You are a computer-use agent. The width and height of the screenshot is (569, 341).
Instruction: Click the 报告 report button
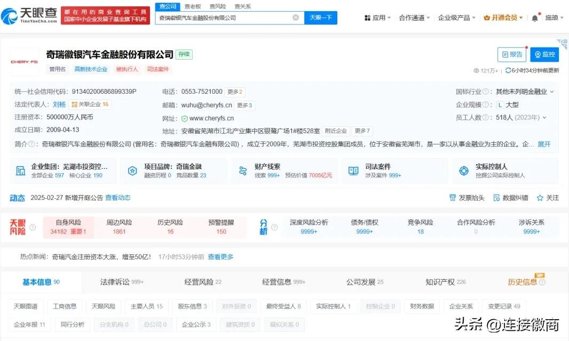coord(511,54)
